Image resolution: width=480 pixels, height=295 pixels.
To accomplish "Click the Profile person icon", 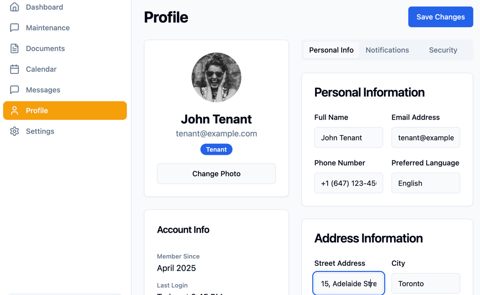I will click(x=15, y=111).
